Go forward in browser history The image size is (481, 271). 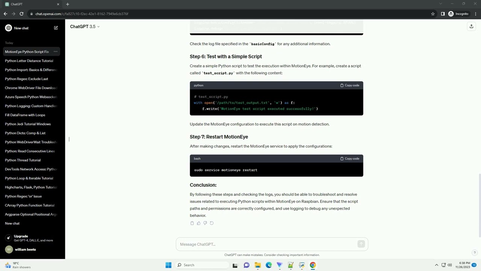14,14
